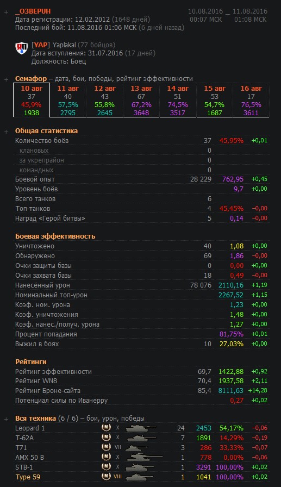Click the Рейтинг Броне-сайта row label

coord(48,391)
